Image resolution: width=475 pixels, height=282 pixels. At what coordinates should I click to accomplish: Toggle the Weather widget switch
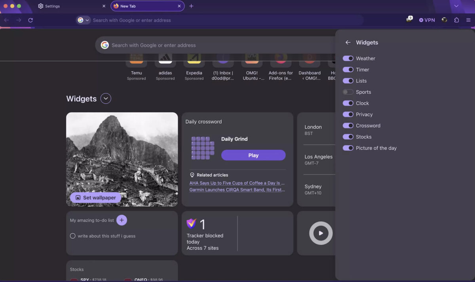[x=348, y=58]
